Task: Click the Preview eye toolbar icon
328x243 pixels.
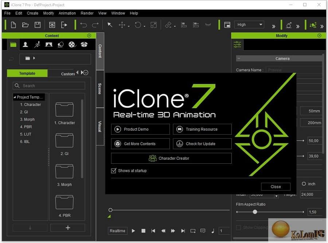Action: coord(52,25)
